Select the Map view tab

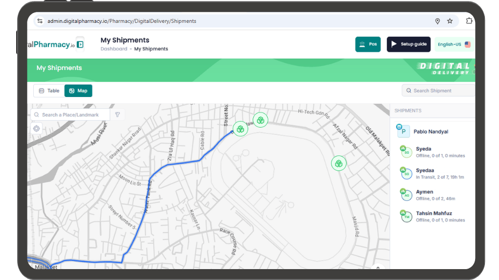click(78, 91)
